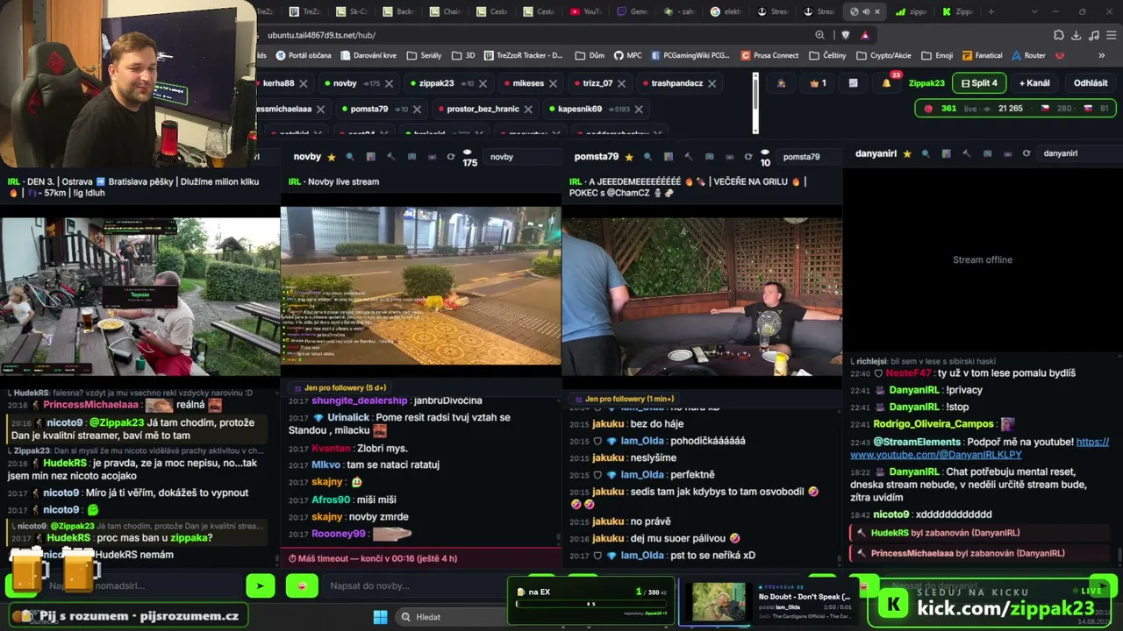Image resolution: width=1123 pixels, height=631 pixels.
Task: Open the chart statistics button in header
Action: pyautogui.click(x=853, y=83)
